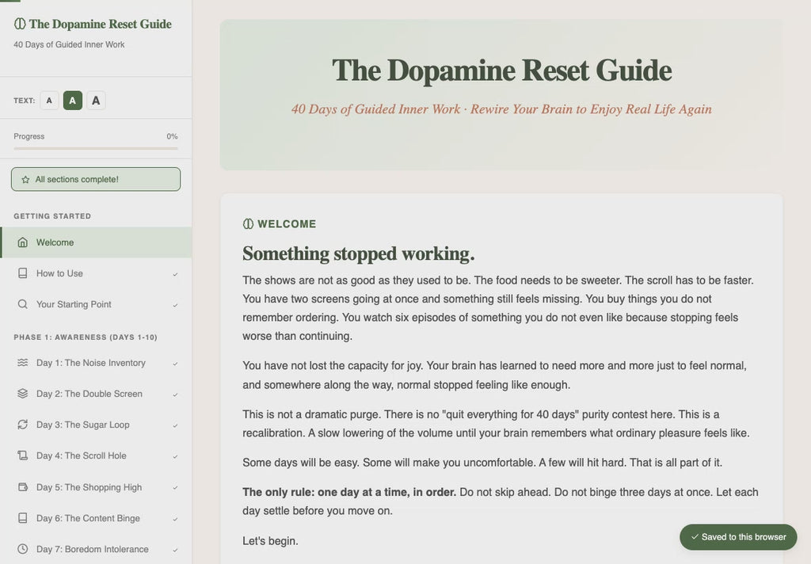Screen dimensions: 811x564
Task: Open Day 6: The Content Binge
Action: [x=96, y=518]
